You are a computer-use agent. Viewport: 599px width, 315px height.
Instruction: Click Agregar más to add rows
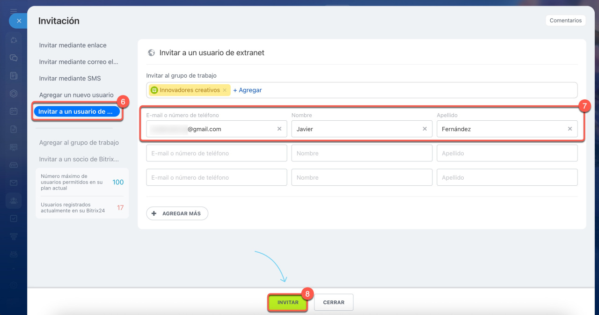tap(177, 213)
